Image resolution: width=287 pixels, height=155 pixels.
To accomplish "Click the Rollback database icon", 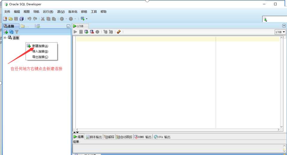I will [92, 32].
